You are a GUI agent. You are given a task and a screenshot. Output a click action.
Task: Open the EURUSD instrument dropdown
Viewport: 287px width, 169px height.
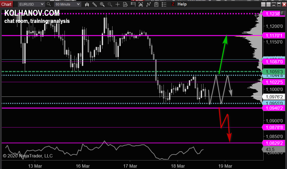tap(31, 4)
